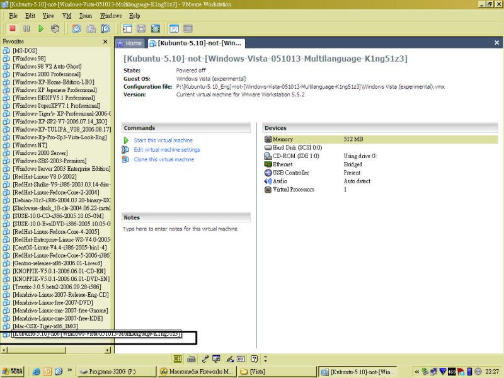Viewport: 504px width, 378px height.
Task: Click the Console view toolbar icon
Action: (x=188, y=28)
